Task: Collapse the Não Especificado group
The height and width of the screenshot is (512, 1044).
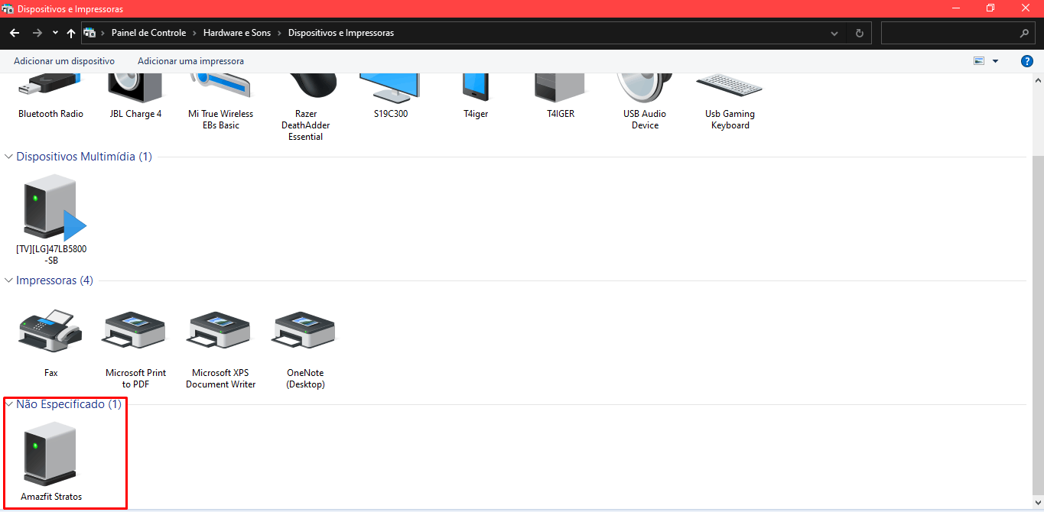Action: (x=9, y=404)
